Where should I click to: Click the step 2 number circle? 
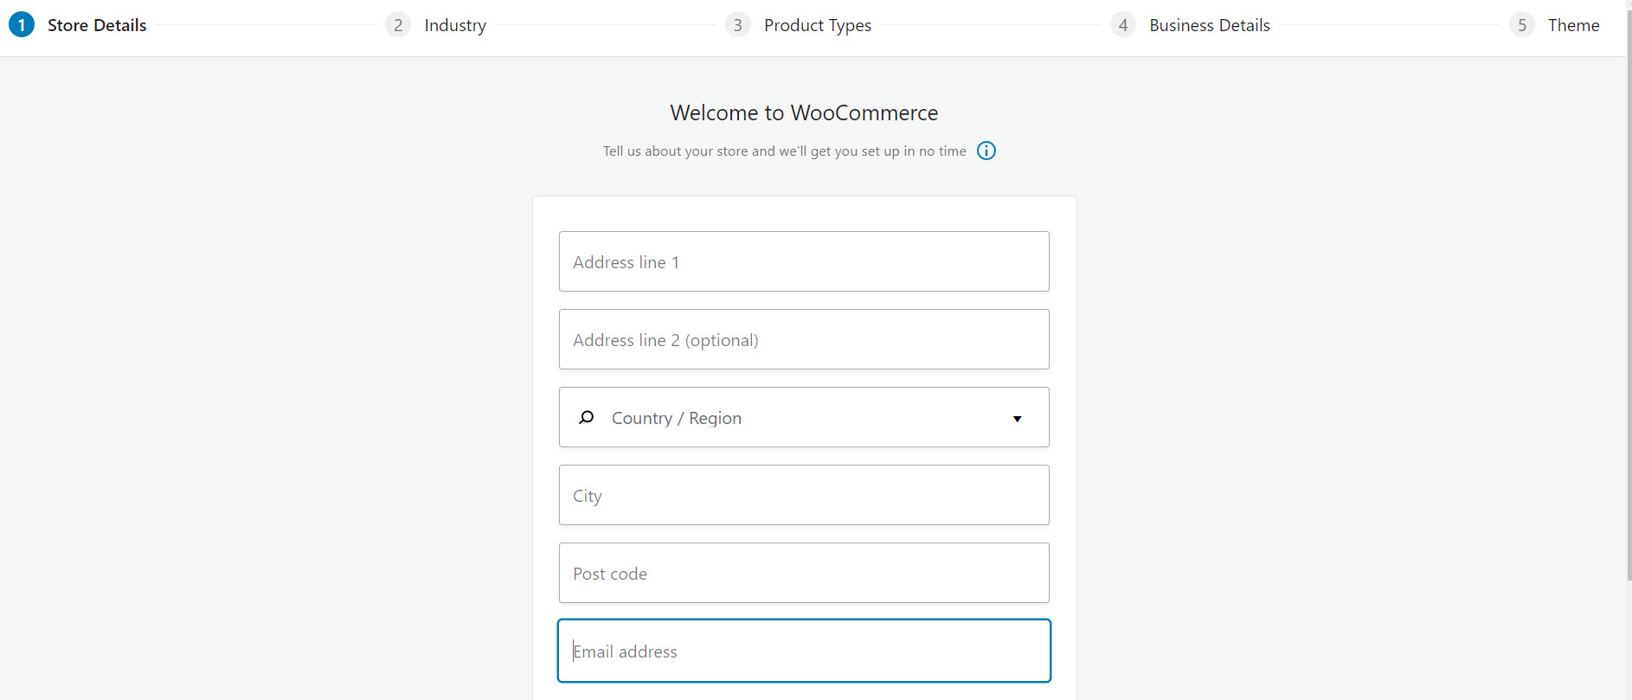pyautogui.click(x=398, y=25)
